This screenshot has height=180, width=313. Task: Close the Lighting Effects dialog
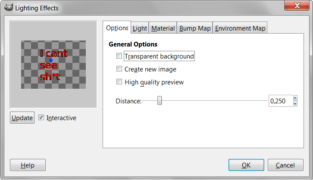[x=297, y=6]
